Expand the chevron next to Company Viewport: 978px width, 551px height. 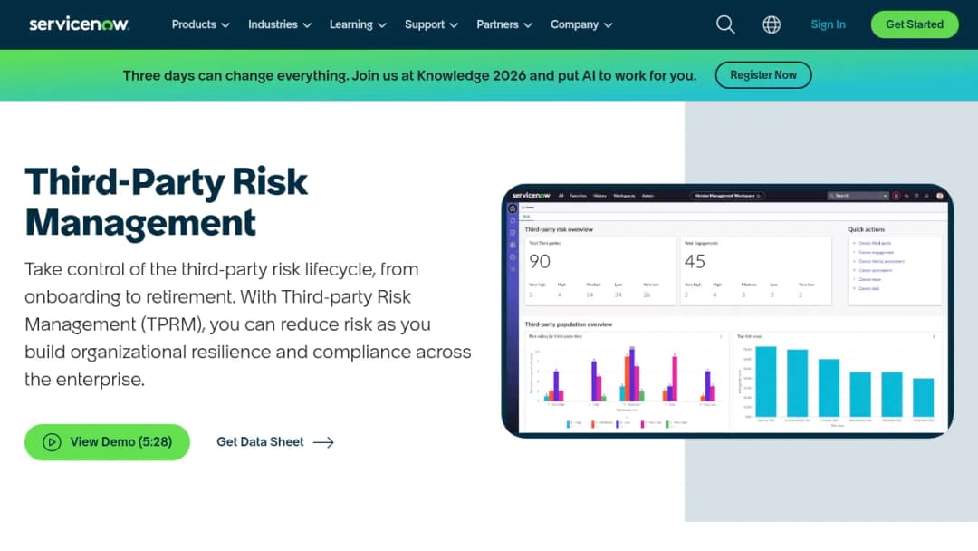609,25
